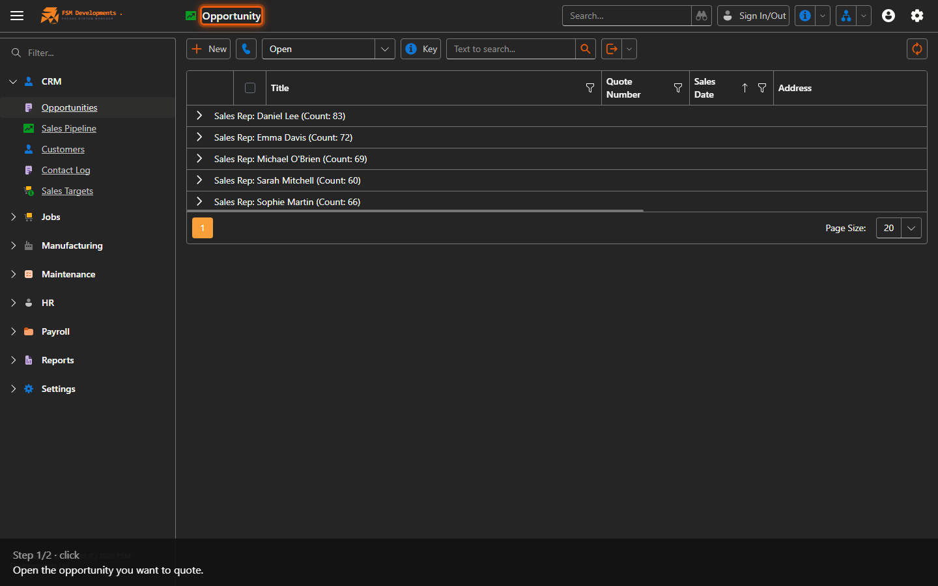Click the Text to search input field

511,49
